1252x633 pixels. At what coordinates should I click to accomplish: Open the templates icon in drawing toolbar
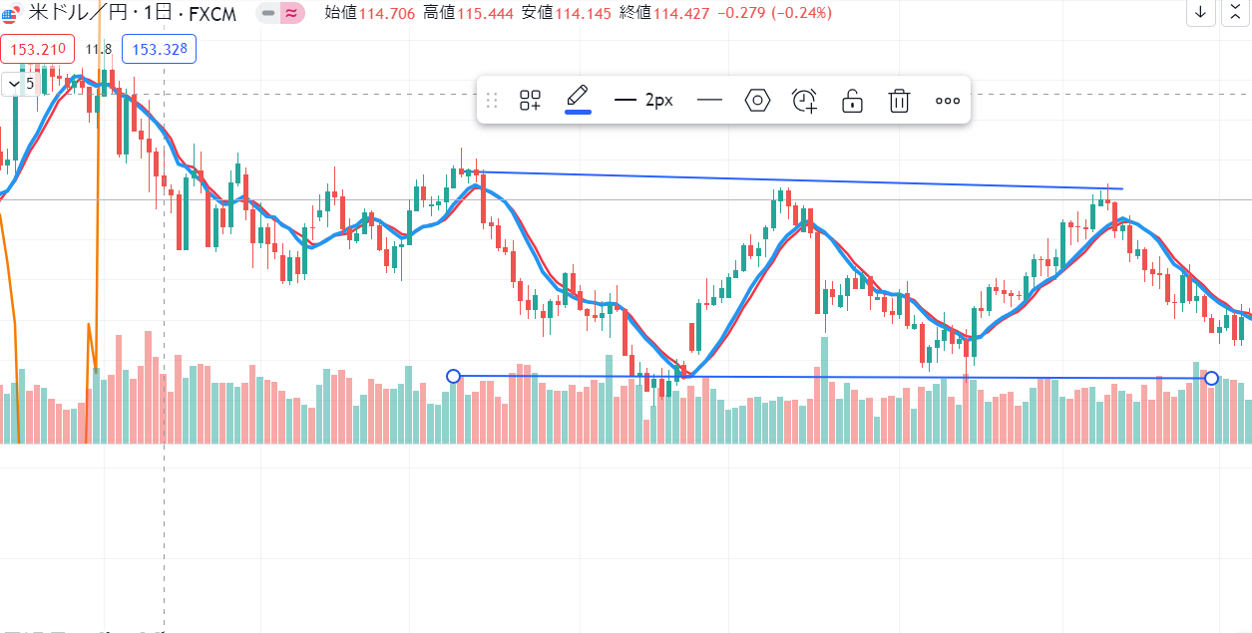click(x=530, y=100)
